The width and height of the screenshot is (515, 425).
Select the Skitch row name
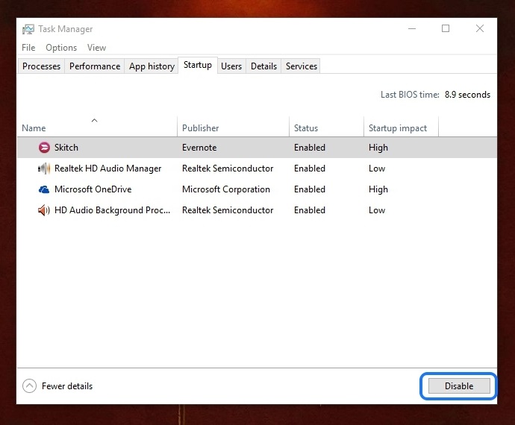click(x=66, y=148)
